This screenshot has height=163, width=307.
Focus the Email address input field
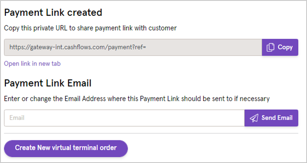[124, 118]
